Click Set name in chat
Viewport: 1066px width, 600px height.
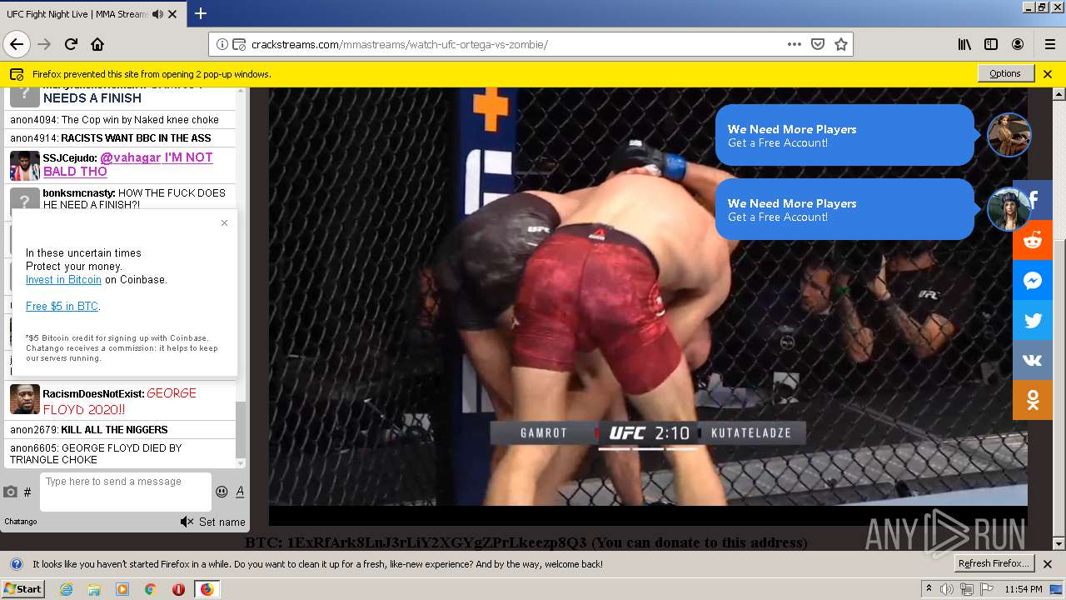tap(222, 522)
